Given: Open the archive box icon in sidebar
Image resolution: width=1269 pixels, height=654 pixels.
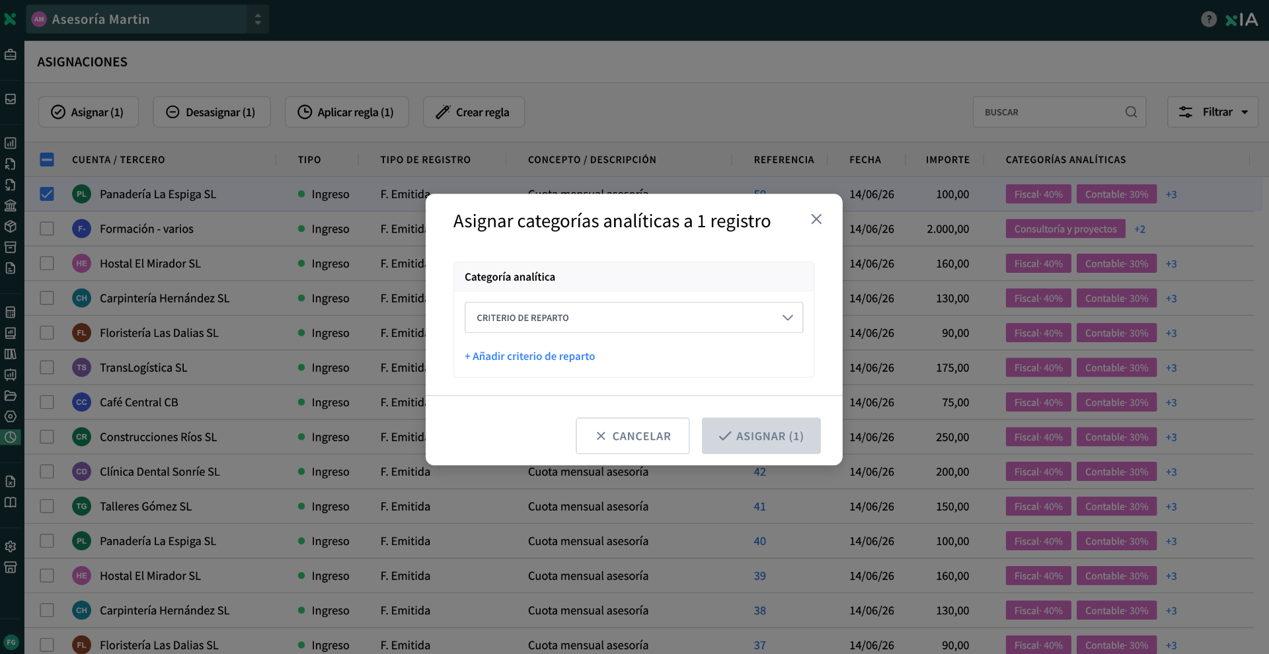Looking at the screenshot, I should [x=11, y=247].
